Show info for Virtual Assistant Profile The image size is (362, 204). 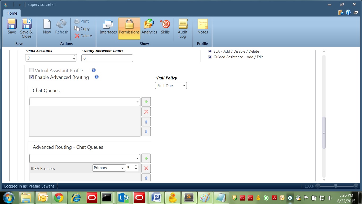point(94,70)
